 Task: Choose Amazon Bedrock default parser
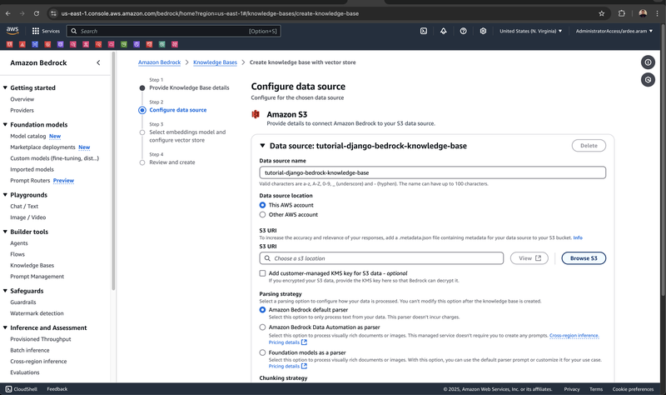tap(262, 310)
